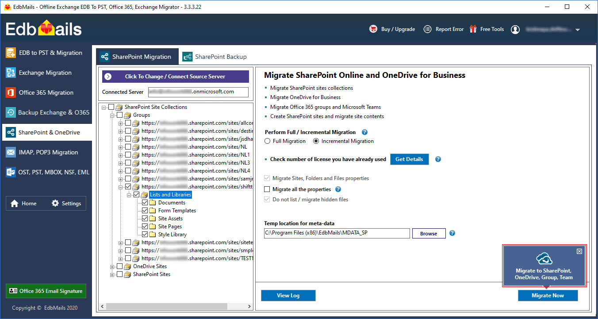Viewport: 598px width, 319px height.
Task: Click the Office 365 Email Signature button
Action: pos(46,291)
